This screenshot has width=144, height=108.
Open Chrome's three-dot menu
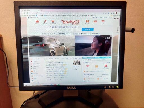119,13
